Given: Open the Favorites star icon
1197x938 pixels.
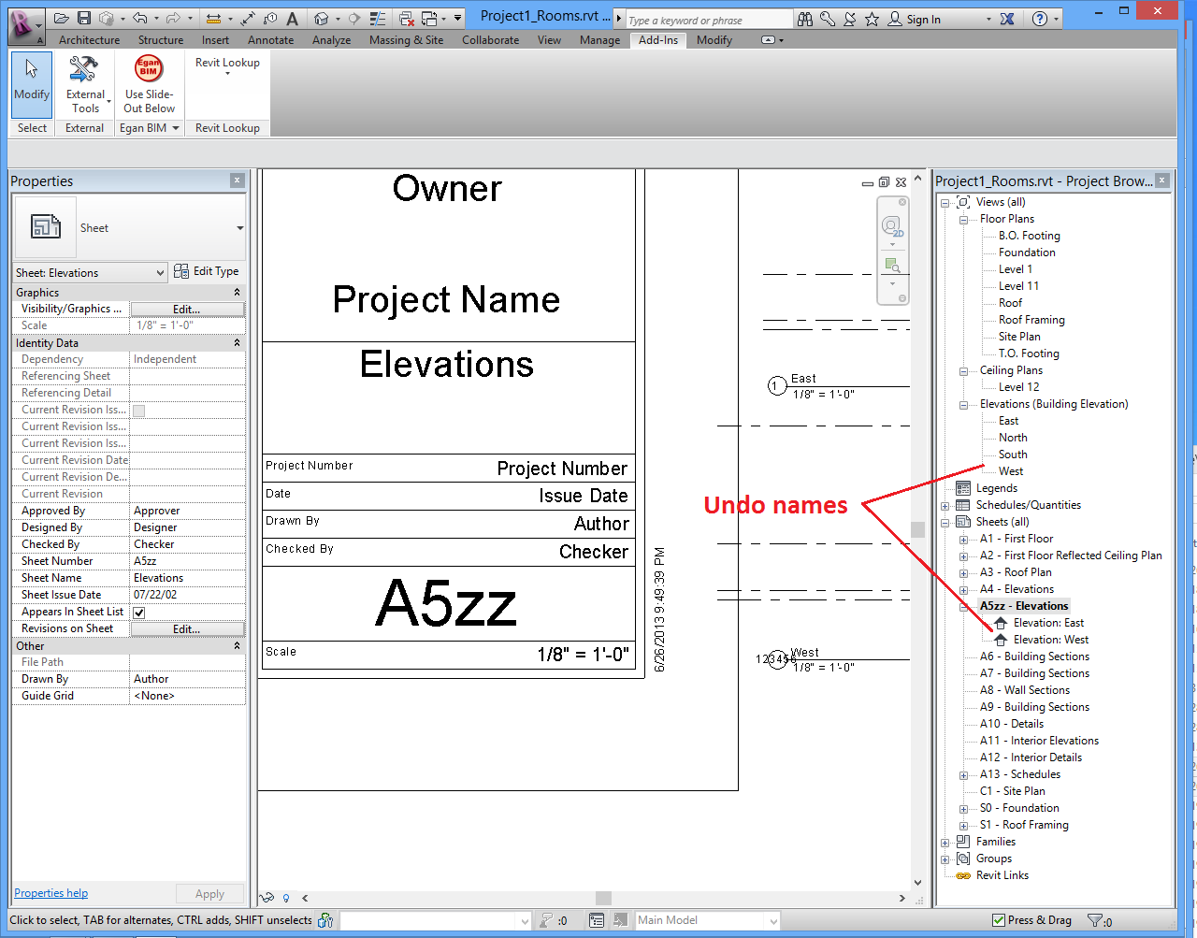Looking at the screenshot, I should pyautogui.click(x=872, y=19).
